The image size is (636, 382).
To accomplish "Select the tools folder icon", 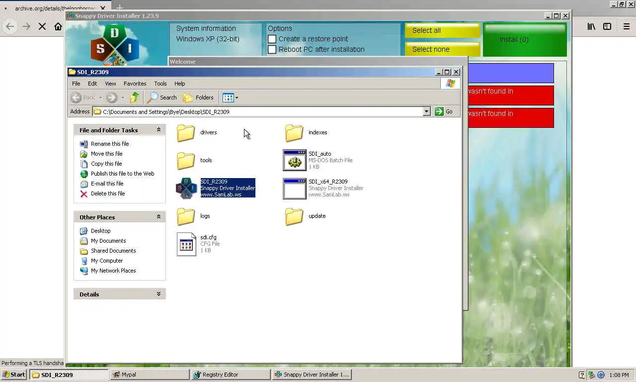I will tap(186, 161).
